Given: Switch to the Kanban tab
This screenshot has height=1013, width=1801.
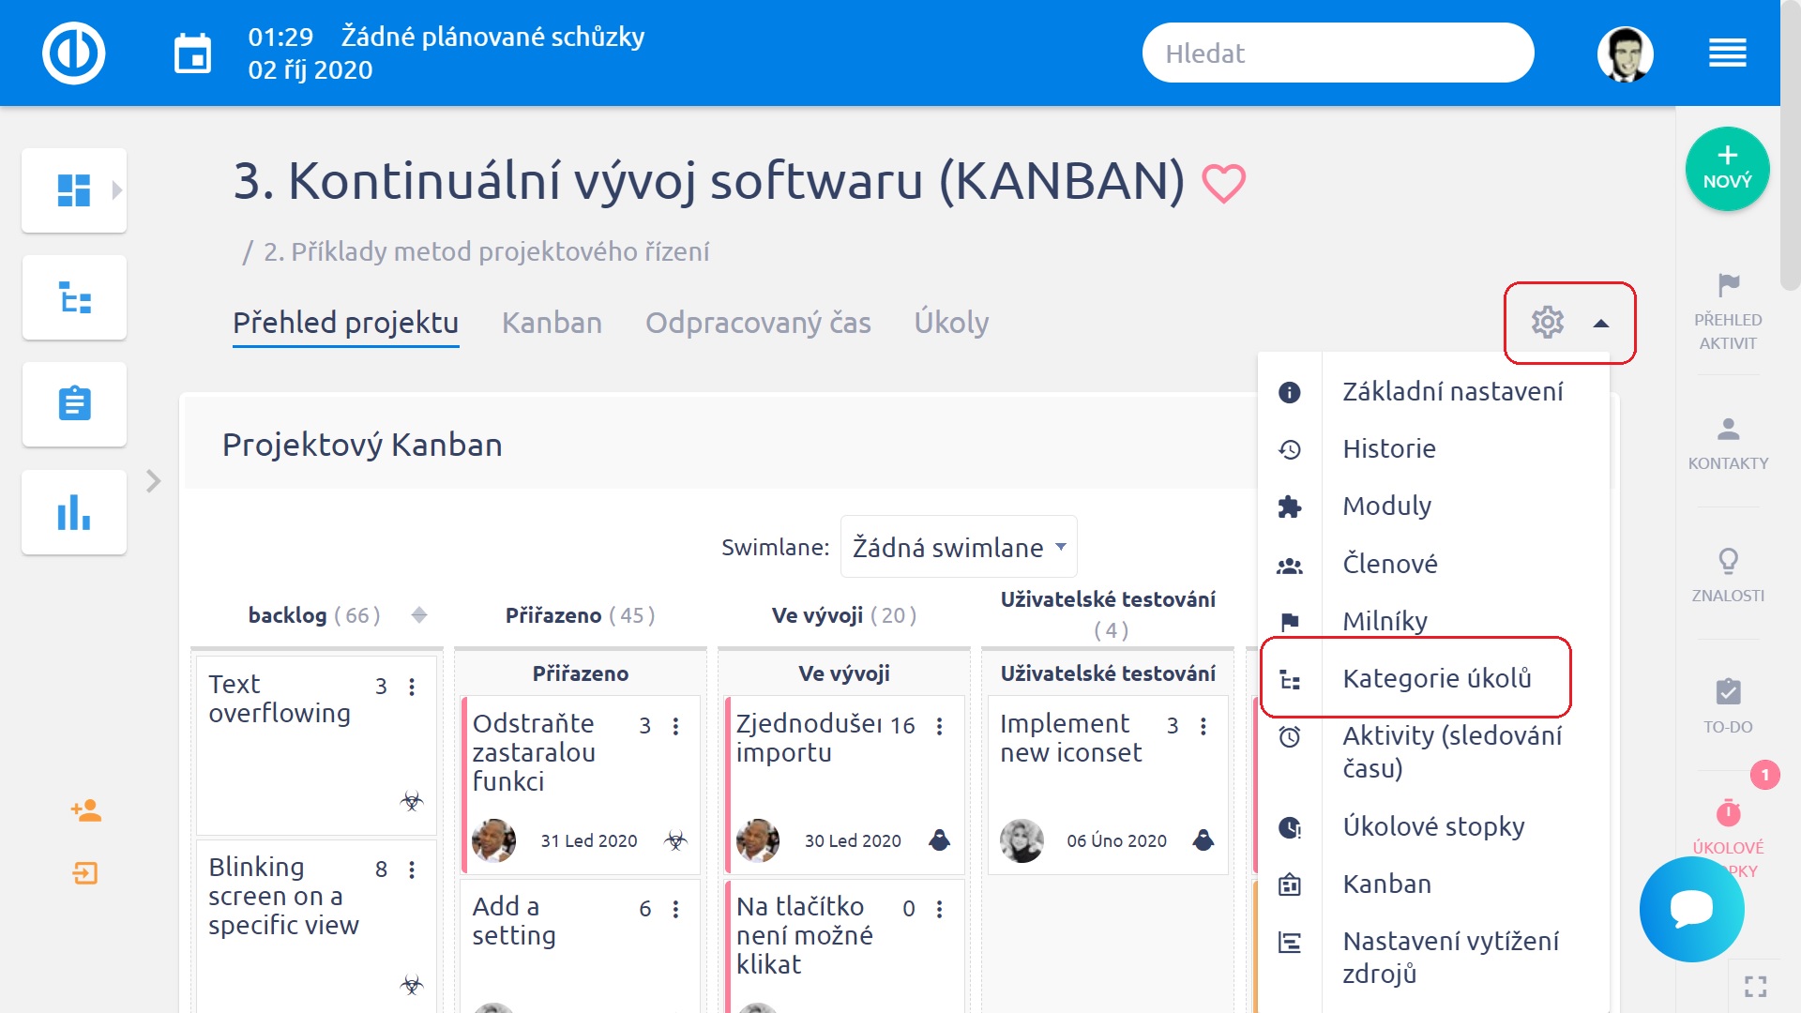Looking at the screenshot, I should (x=552, y=323).
